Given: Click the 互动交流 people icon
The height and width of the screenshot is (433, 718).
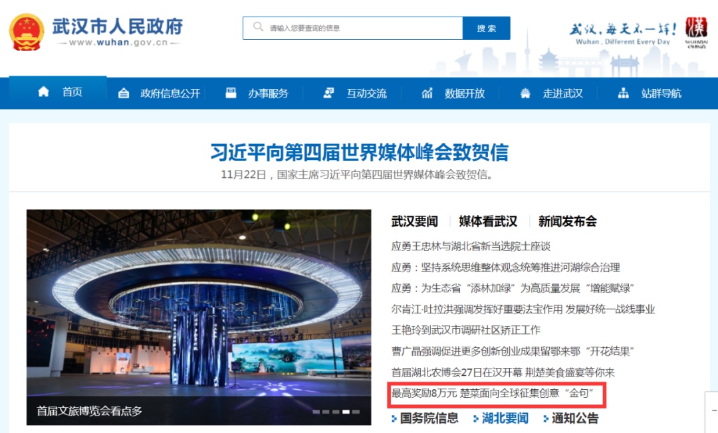Looking at the screenshot, I should (328, 93).
